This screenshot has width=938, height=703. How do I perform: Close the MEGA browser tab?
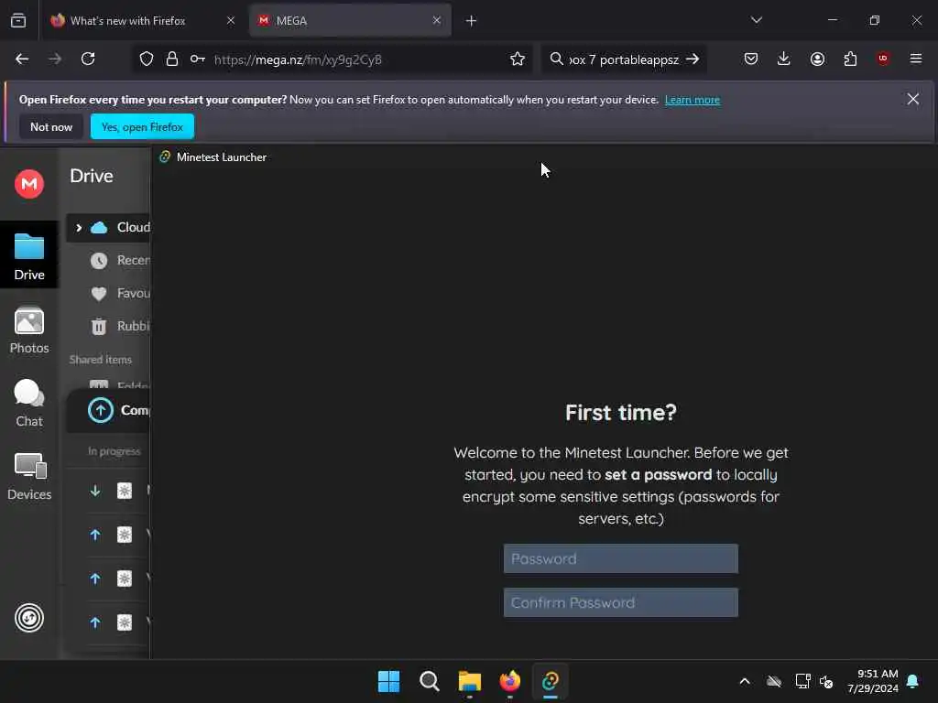coord(437,20)
